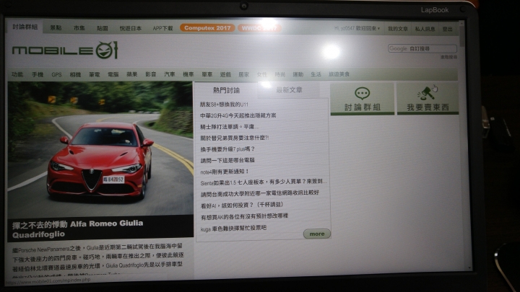Click the Computex 2017 orange button
The width and height of the screenshot is (520, 292).
tap(207, 28)
